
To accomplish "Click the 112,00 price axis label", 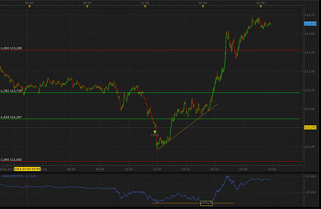I will point(310,146).
